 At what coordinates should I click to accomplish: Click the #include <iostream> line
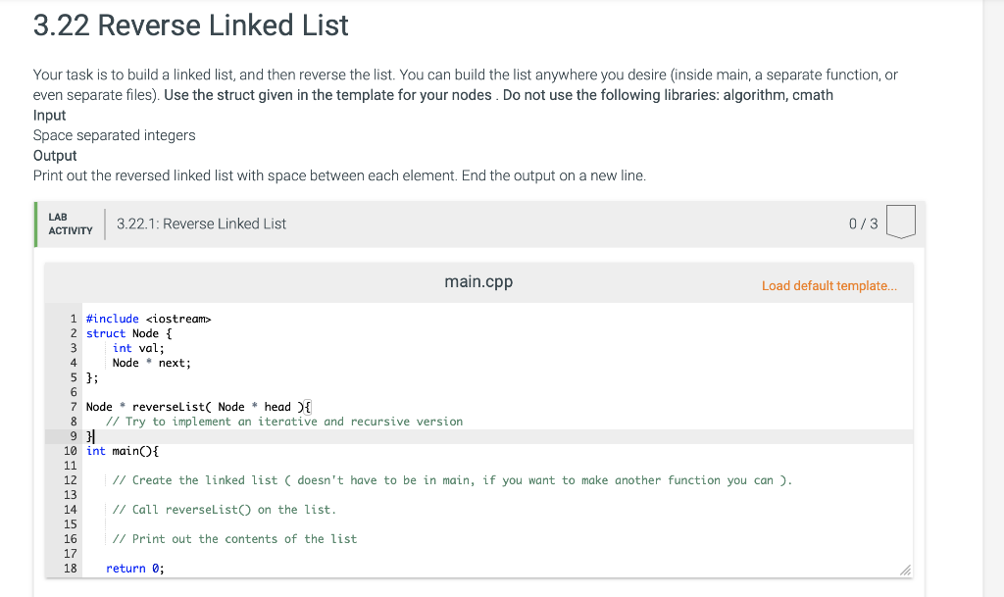(x=149, y=319)
